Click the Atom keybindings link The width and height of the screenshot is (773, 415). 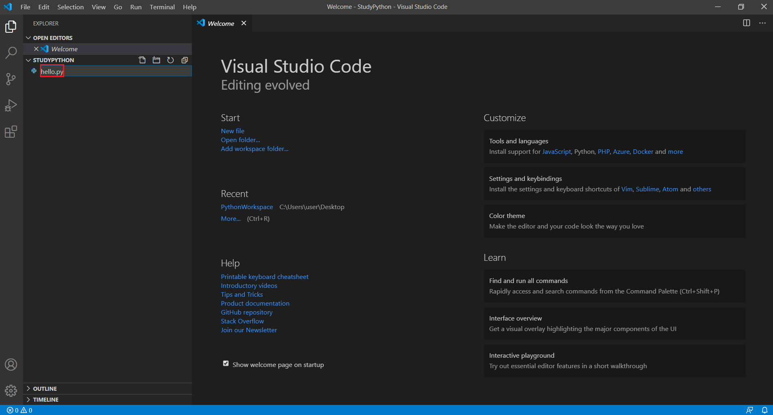coord(670,189)
